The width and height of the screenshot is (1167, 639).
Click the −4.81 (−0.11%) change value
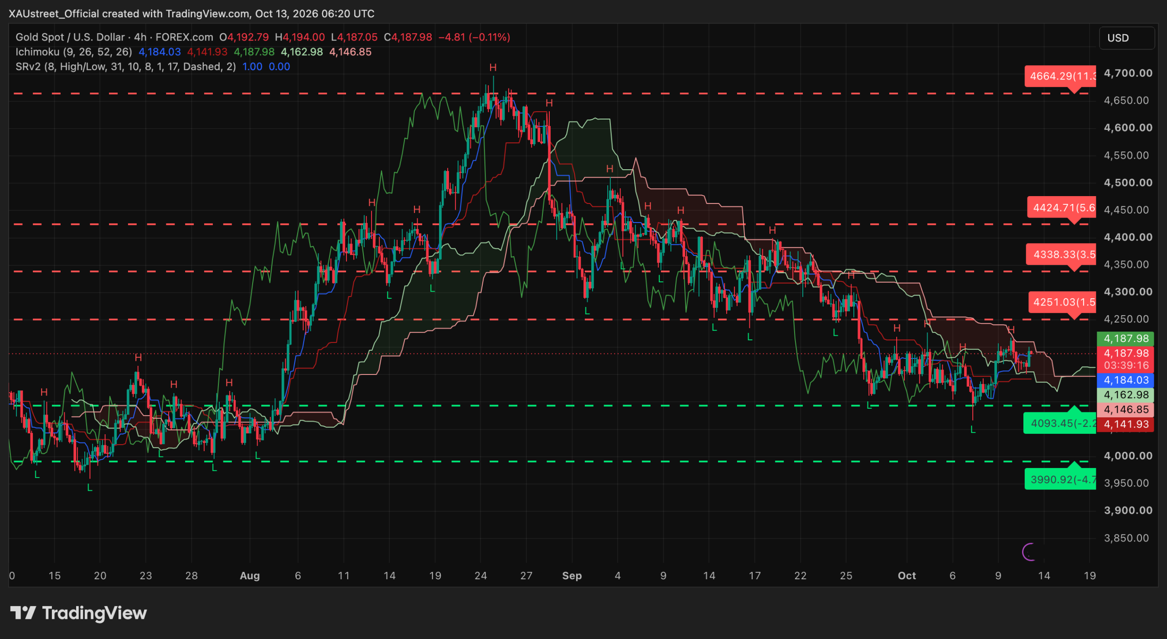click(474, 37)
